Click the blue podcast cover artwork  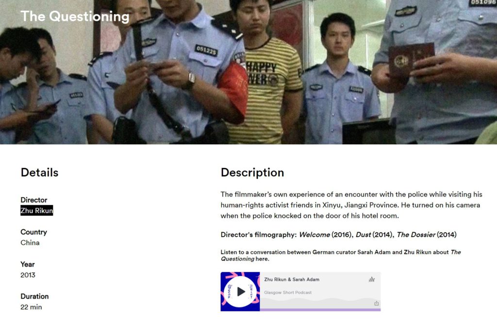[240, 291]
